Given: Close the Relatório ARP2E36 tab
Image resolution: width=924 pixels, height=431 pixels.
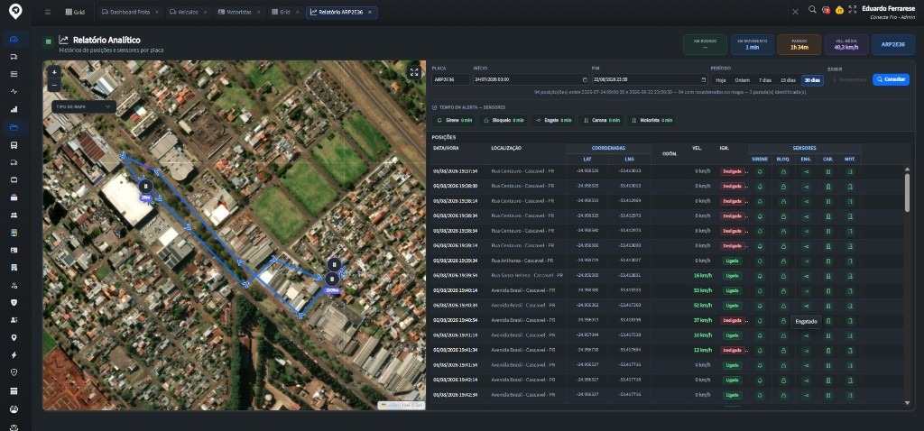Looking at the screenshot, I should coord(371,12).
